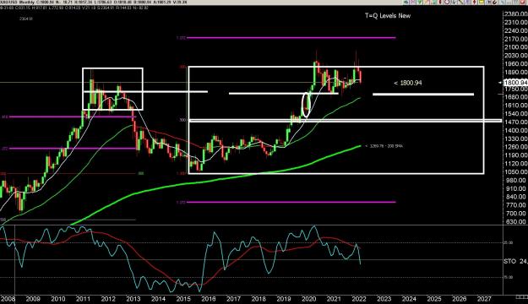Image resolution: width=528 pixels, height=304 pixels.
Task: Click the yellow square toolbar icon
Action: click(482, 2)
